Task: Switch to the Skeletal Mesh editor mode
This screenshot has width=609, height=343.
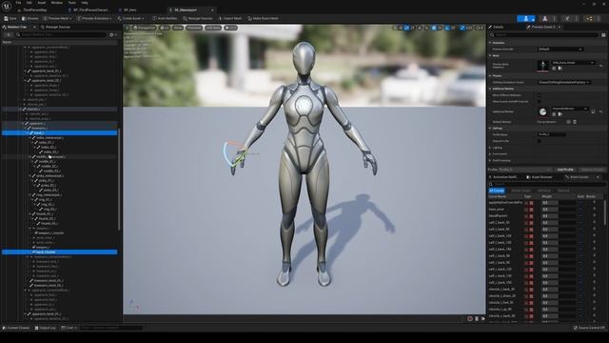Action: coord(545,18)
